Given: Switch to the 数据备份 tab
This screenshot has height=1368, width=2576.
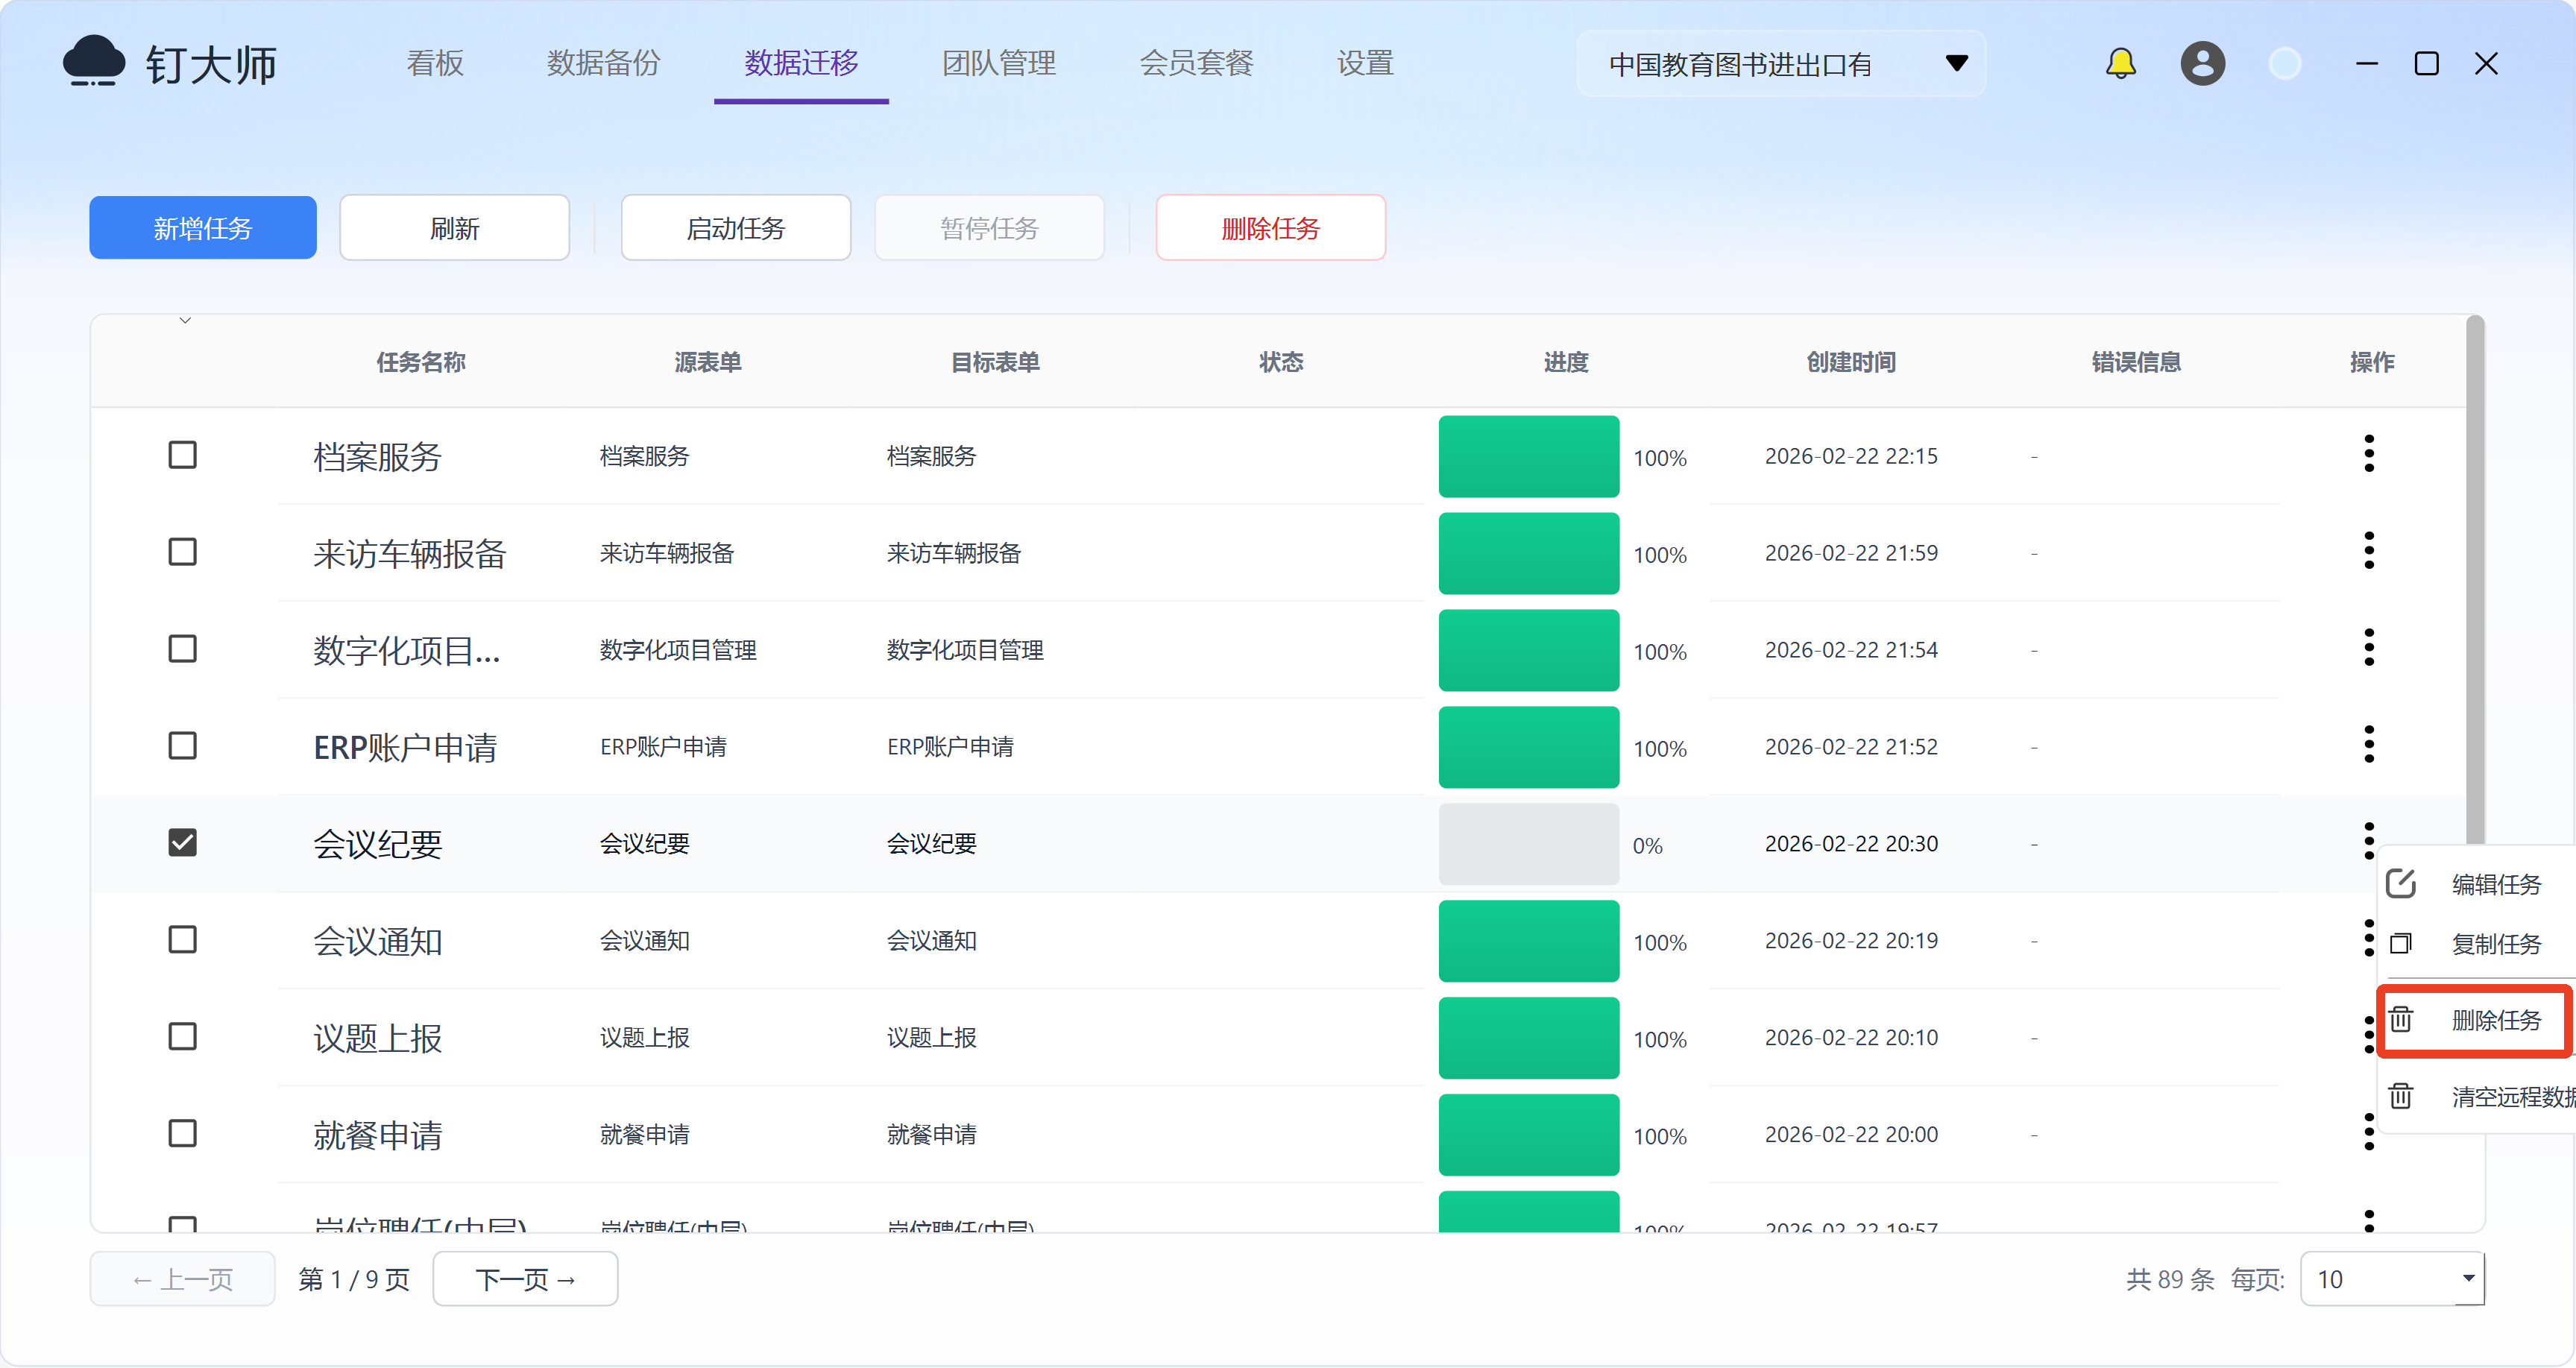Looking at the screenshot, I should (603, 64).
